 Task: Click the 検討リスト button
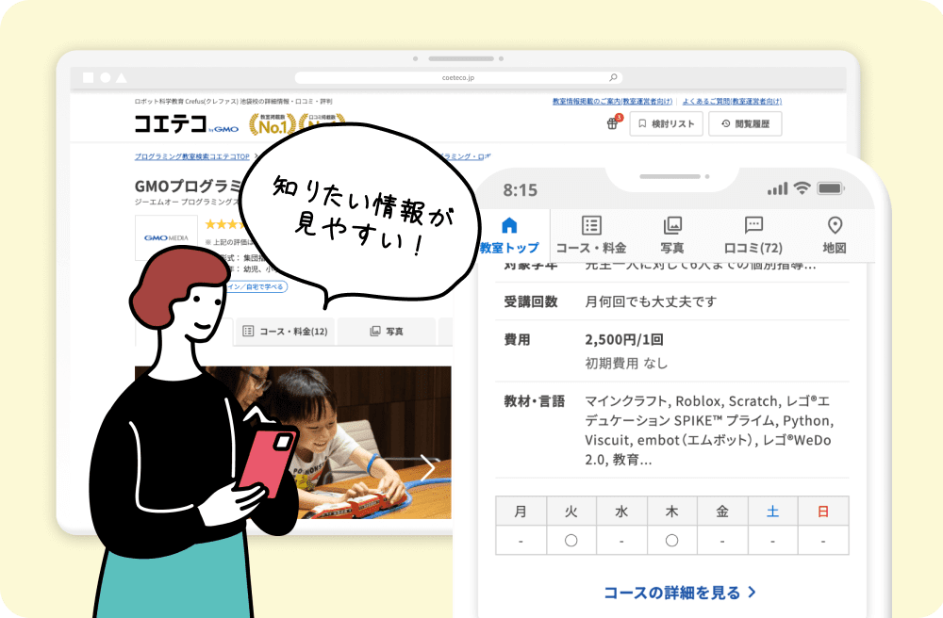click(666, 123)
